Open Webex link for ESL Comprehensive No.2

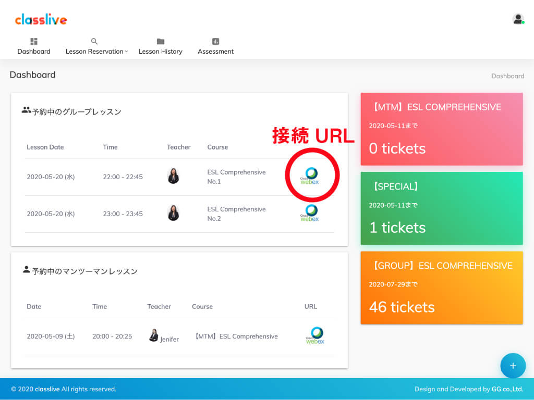310,213
